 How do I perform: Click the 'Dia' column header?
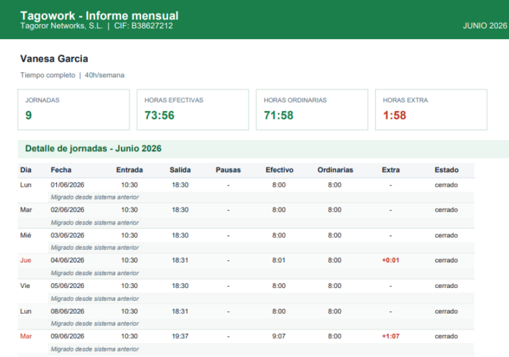point(26,170)
